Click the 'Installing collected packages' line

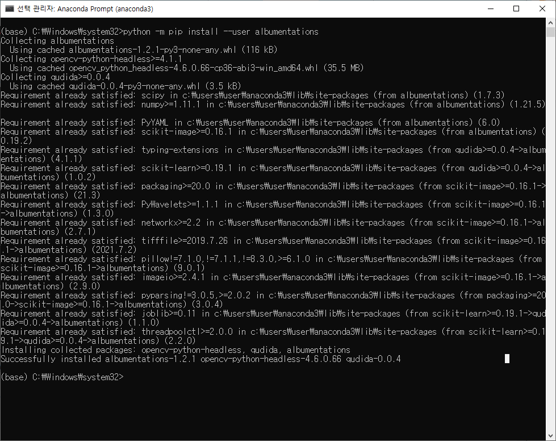tap(175, 350)
